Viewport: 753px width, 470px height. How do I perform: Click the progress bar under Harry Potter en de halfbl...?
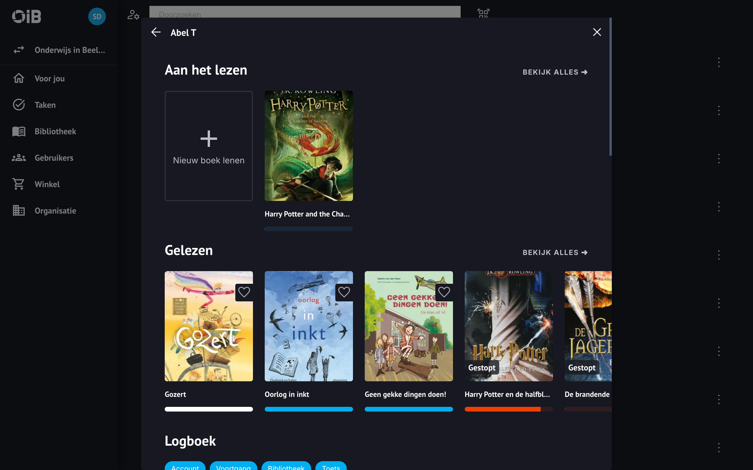(509, 409)
